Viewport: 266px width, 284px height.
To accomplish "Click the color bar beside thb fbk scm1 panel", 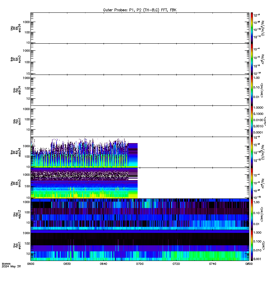I will coord(252,121).
